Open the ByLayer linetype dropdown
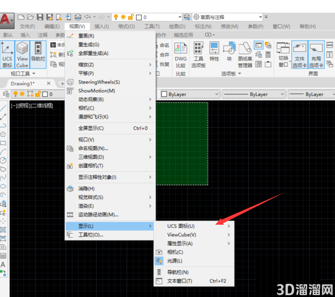 [x=282, y=94]
